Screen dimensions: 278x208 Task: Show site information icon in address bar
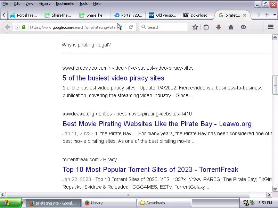coord(17,27)
